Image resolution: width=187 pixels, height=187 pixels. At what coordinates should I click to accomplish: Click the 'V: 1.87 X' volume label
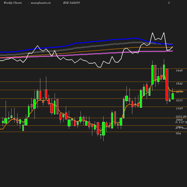(181, 122)
